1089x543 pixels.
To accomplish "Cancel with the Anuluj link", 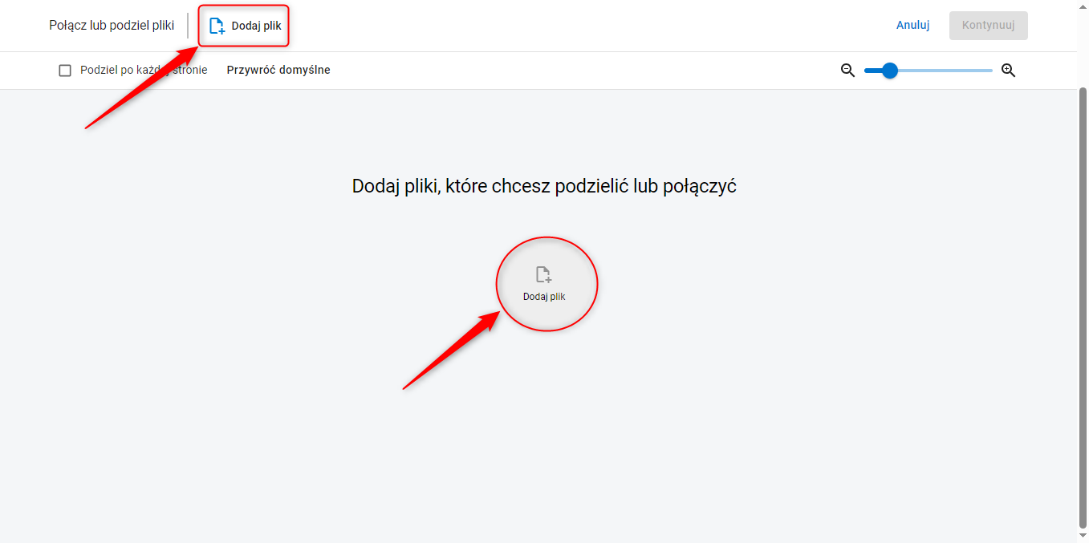I will click(x=912, y=25).
